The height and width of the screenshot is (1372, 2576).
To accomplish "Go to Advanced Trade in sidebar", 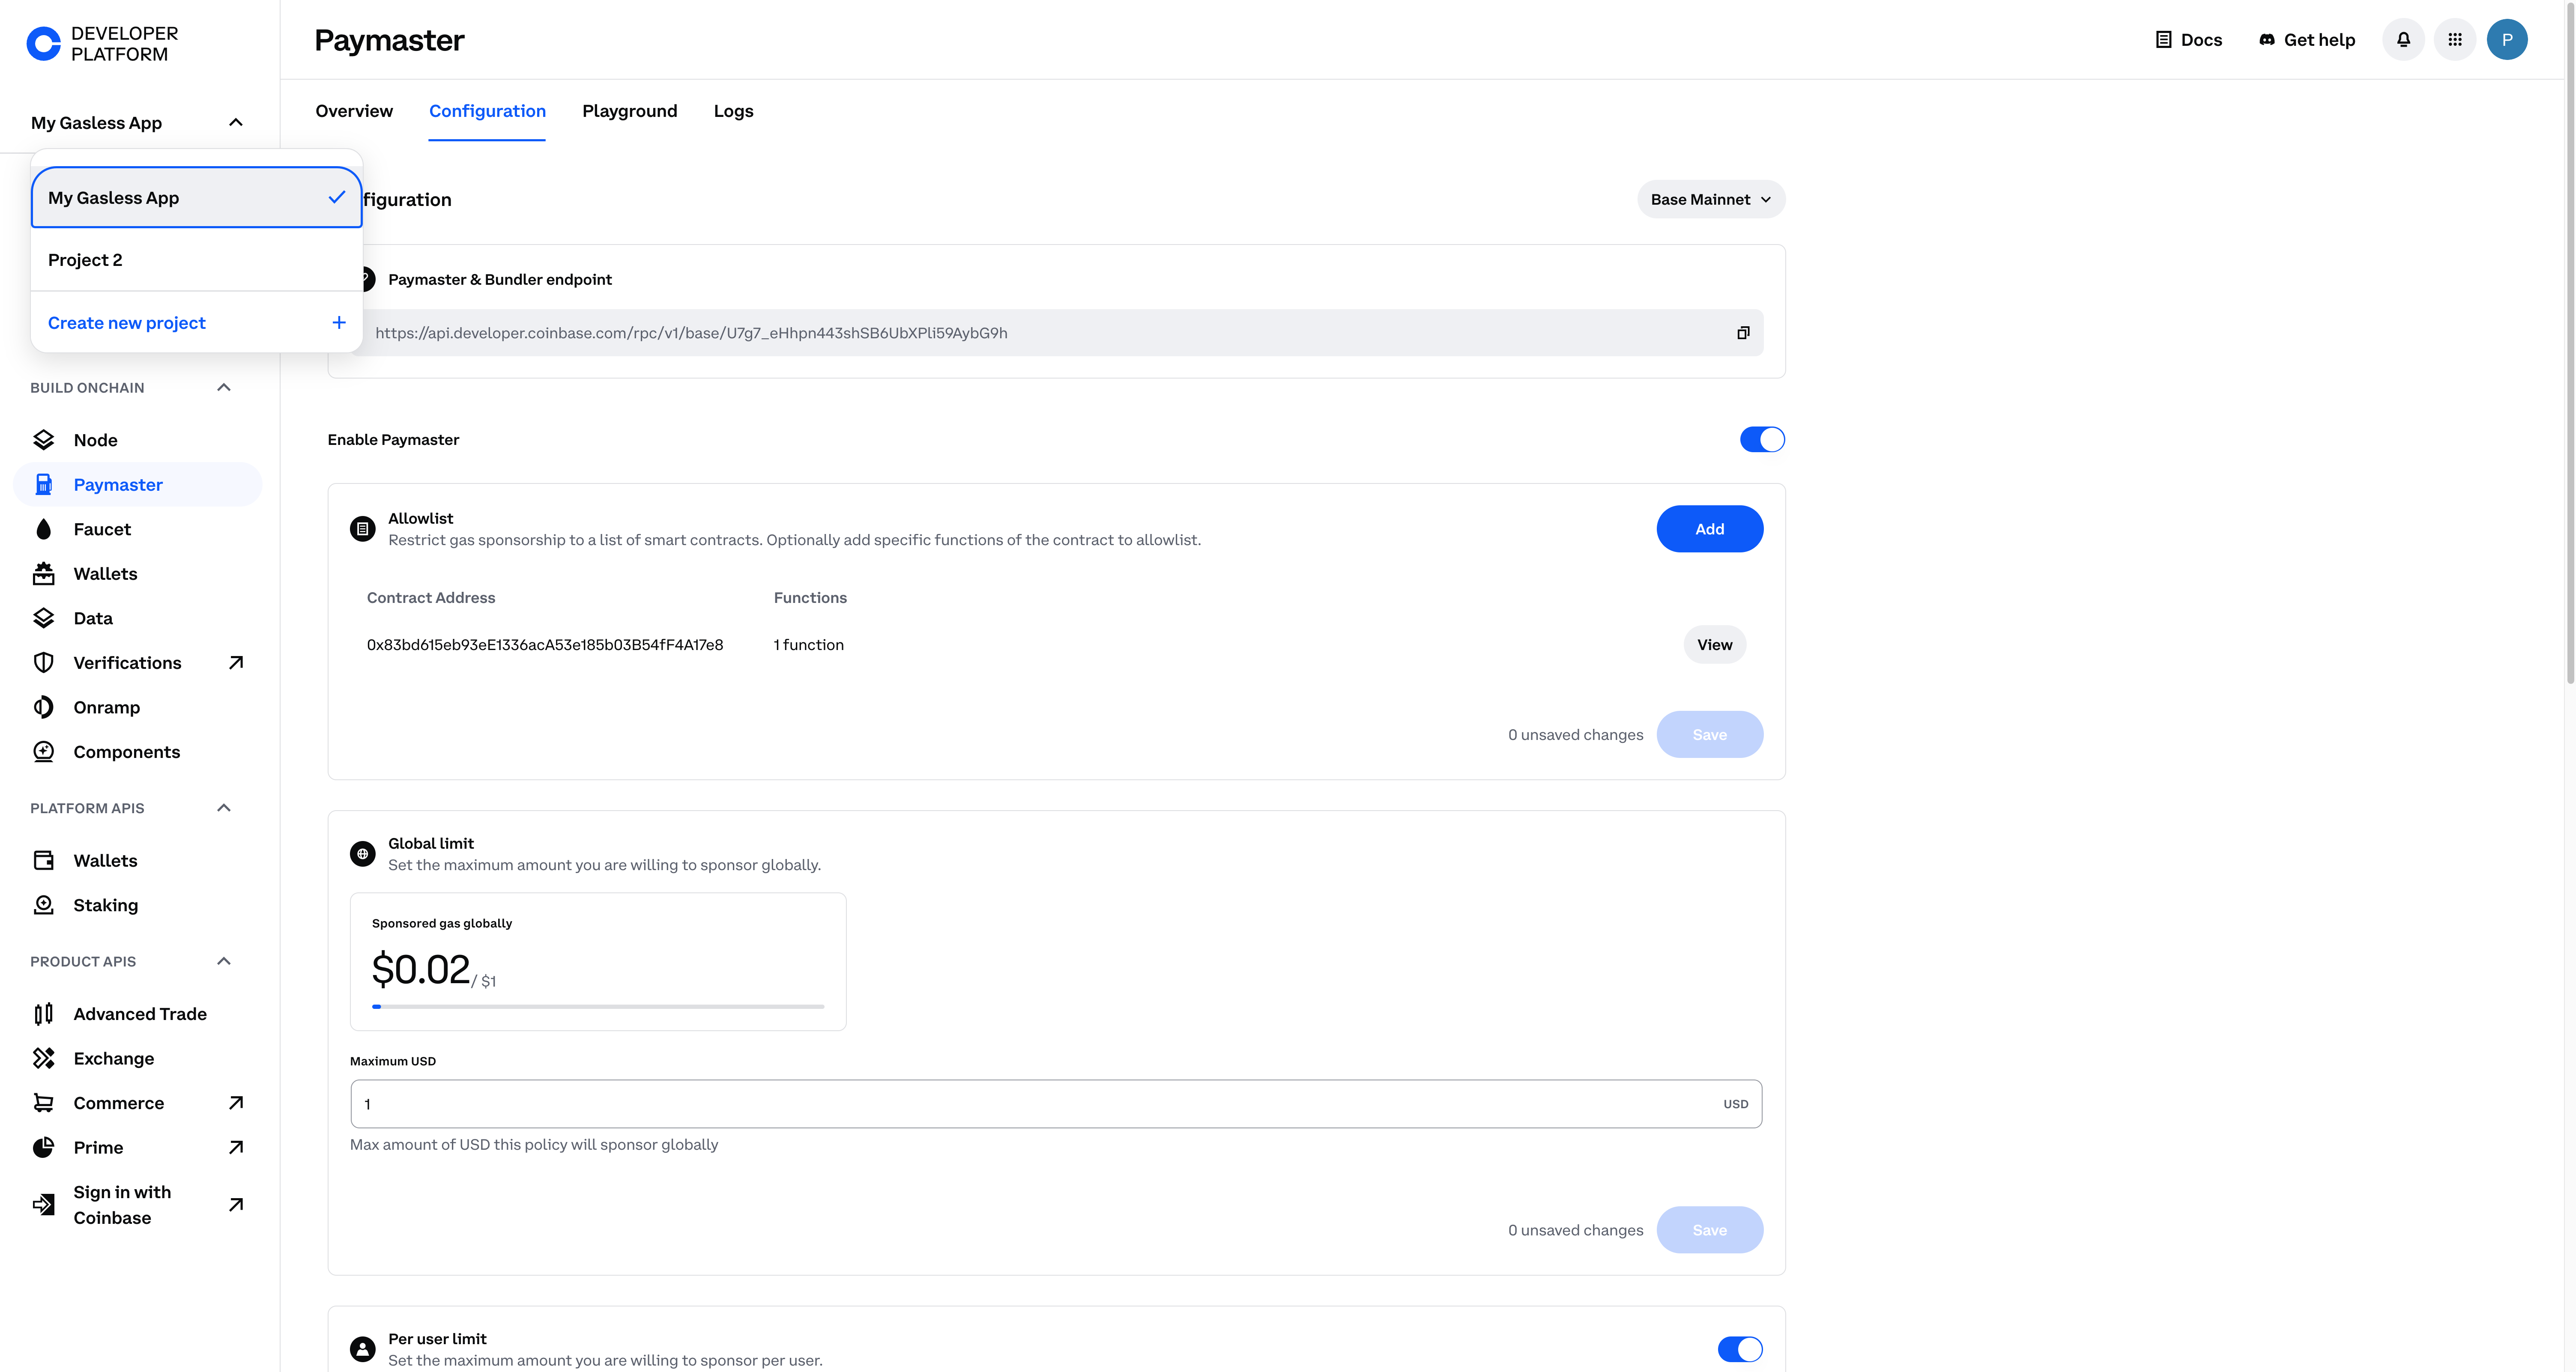I will (140, 1014).
